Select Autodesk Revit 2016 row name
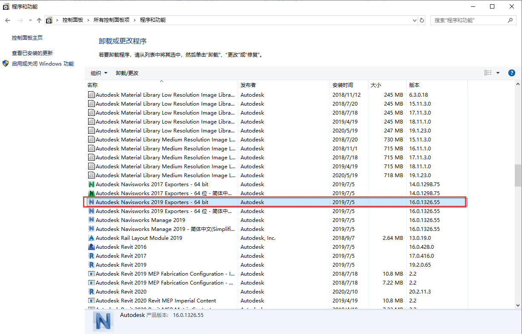The height and width of the screenshot is (334, 522). [x=121, y=247]
